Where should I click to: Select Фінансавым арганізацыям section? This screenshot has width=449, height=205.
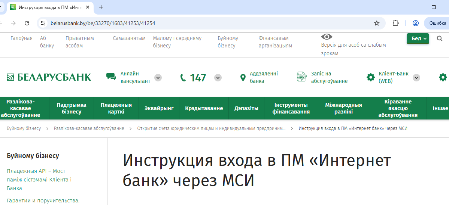point(275,42)
